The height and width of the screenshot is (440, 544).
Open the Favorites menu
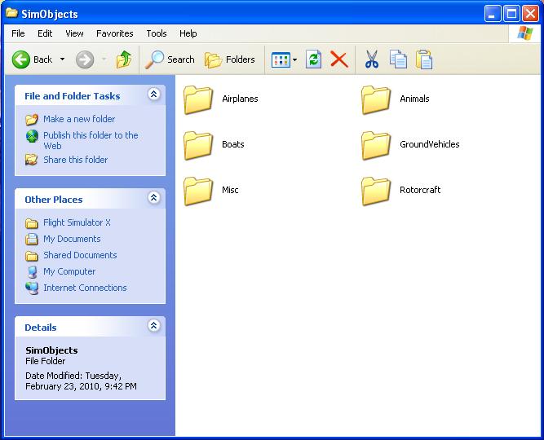coord(115,33)
